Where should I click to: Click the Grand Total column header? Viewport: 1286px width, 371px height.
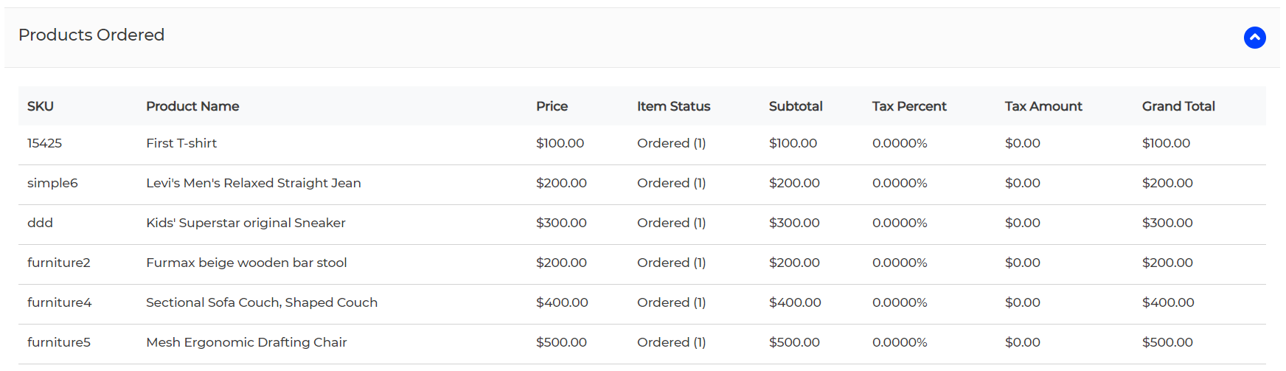coord(1178,106)
